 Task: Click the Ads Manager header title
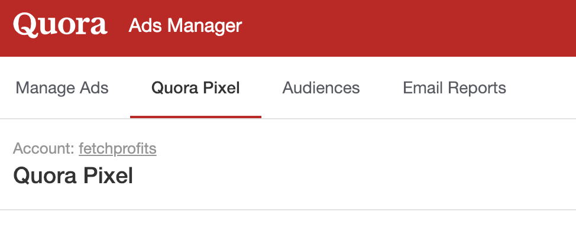click(185, 26)
